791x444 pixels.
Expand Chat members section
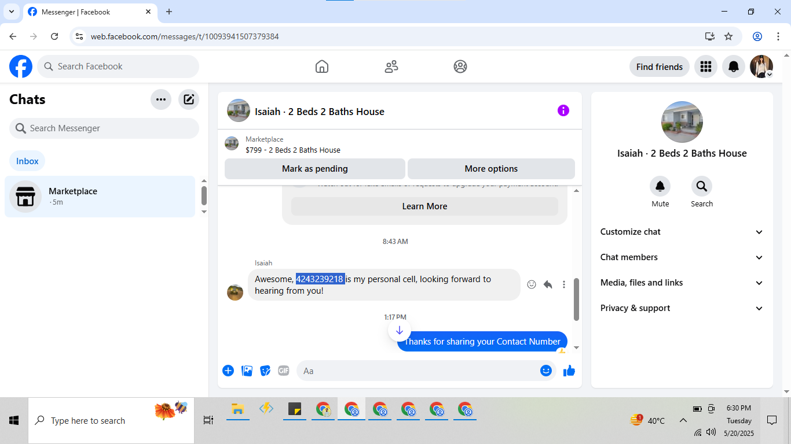(x=682, y=257)
